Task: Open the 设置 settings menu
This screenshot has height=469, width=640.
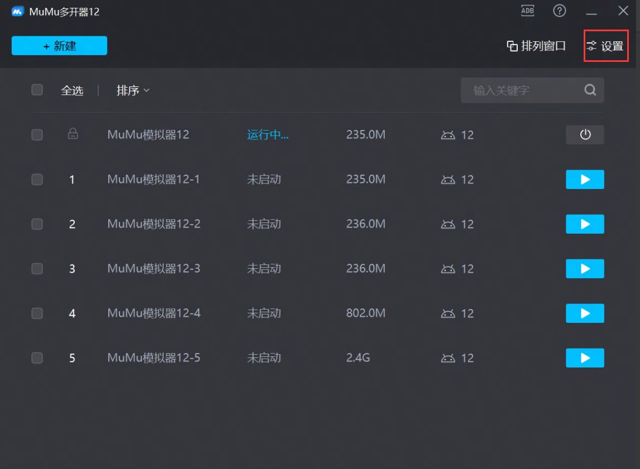Action: 606,46
